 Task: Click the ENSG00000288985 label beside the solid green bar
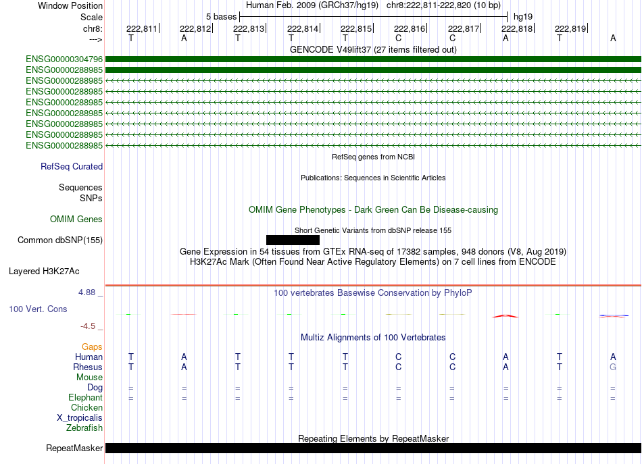(64, 70)
